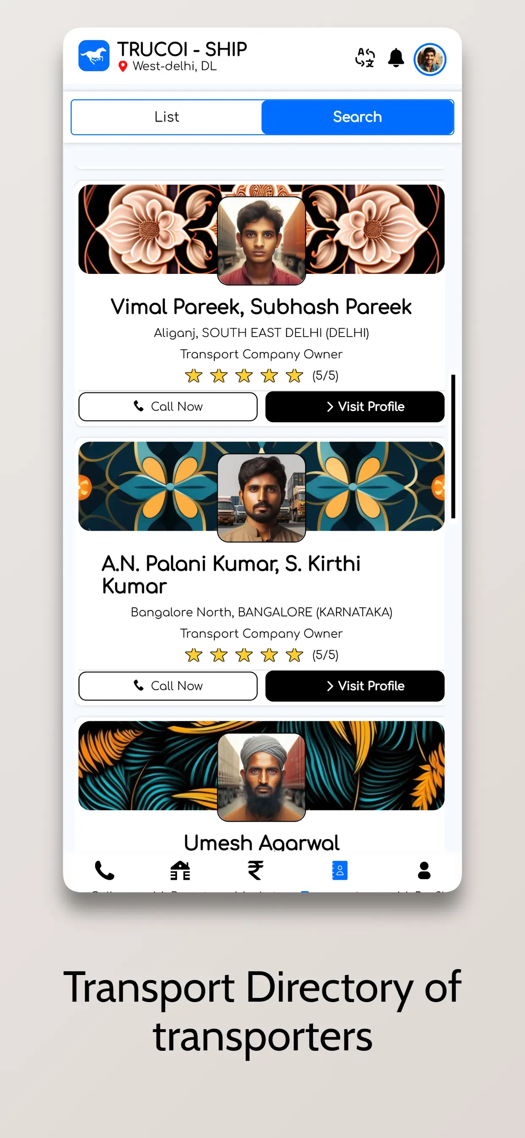Call Now for Vimal Pareek

coord(168,406)
